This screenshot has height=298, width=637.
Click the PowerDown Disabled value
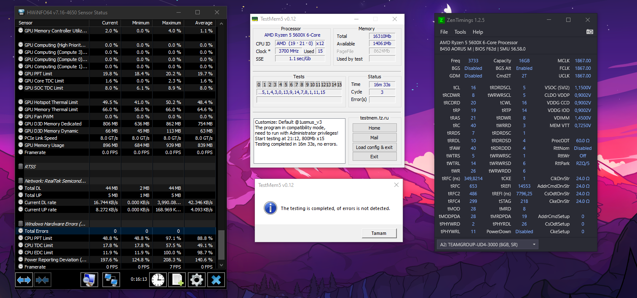[x=524, y=231]
